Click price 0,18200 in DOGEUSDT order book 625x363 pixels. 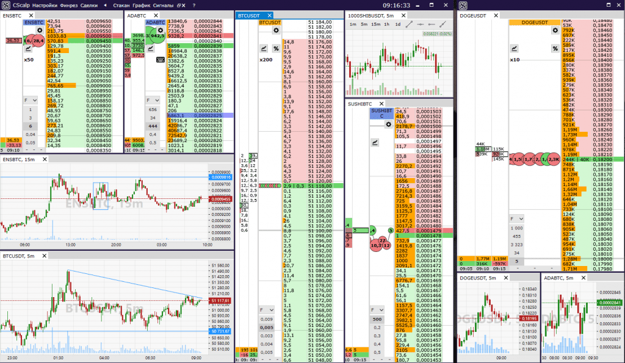602,159
